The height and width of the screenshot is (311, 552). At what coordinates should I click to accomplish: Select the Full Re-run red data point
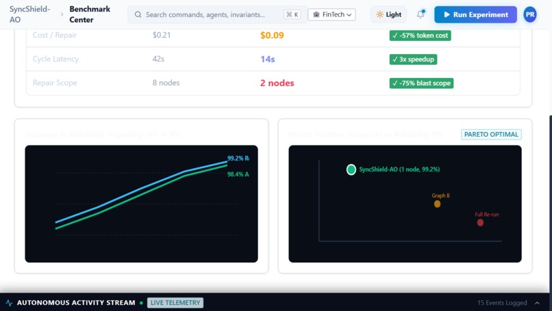(x=480, y=222)
